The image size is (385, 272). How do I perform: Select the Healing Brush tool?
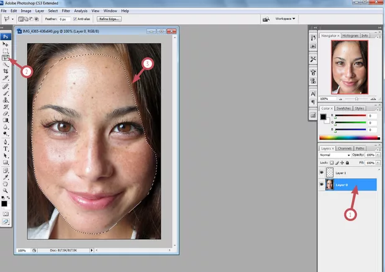tap(6, 86)
